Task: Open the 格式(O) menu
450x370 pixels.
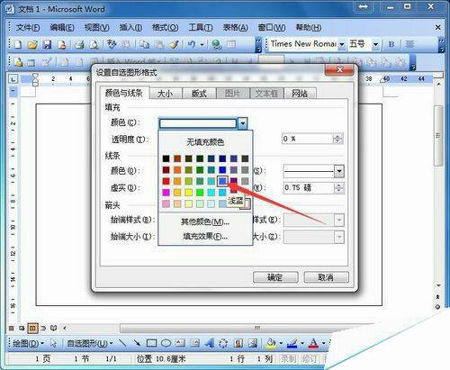Action: coord(165,28)
